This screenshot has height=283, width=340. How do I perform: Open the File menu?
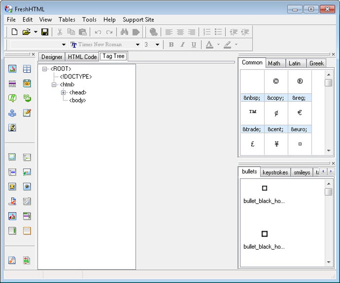(11, 20)
